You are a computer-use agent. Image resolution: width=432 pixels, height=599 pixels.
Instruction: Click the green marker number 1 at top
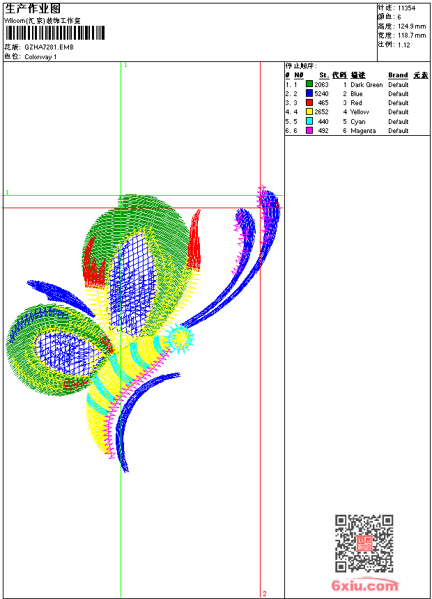[x=125, y=65]
